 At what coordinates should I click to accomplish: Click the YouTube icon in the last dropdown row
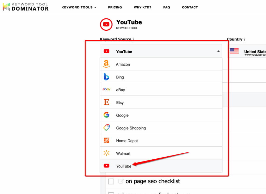106,166
